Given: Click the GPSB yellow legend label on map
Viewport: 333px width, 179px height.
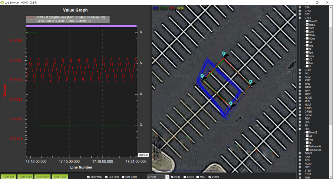Looking at the screenshot, I should click(x=180, y=8).
